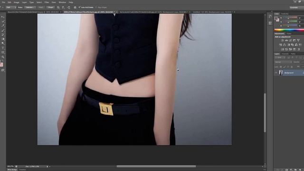Screen dimensions: 304x171
Task: Change screen mode at toolbox bottom
Action: click(x=3, y=70)
